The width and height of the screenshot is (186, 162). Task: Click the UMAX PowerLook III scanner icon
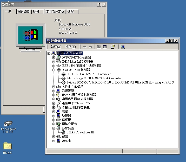click(63, 132)
